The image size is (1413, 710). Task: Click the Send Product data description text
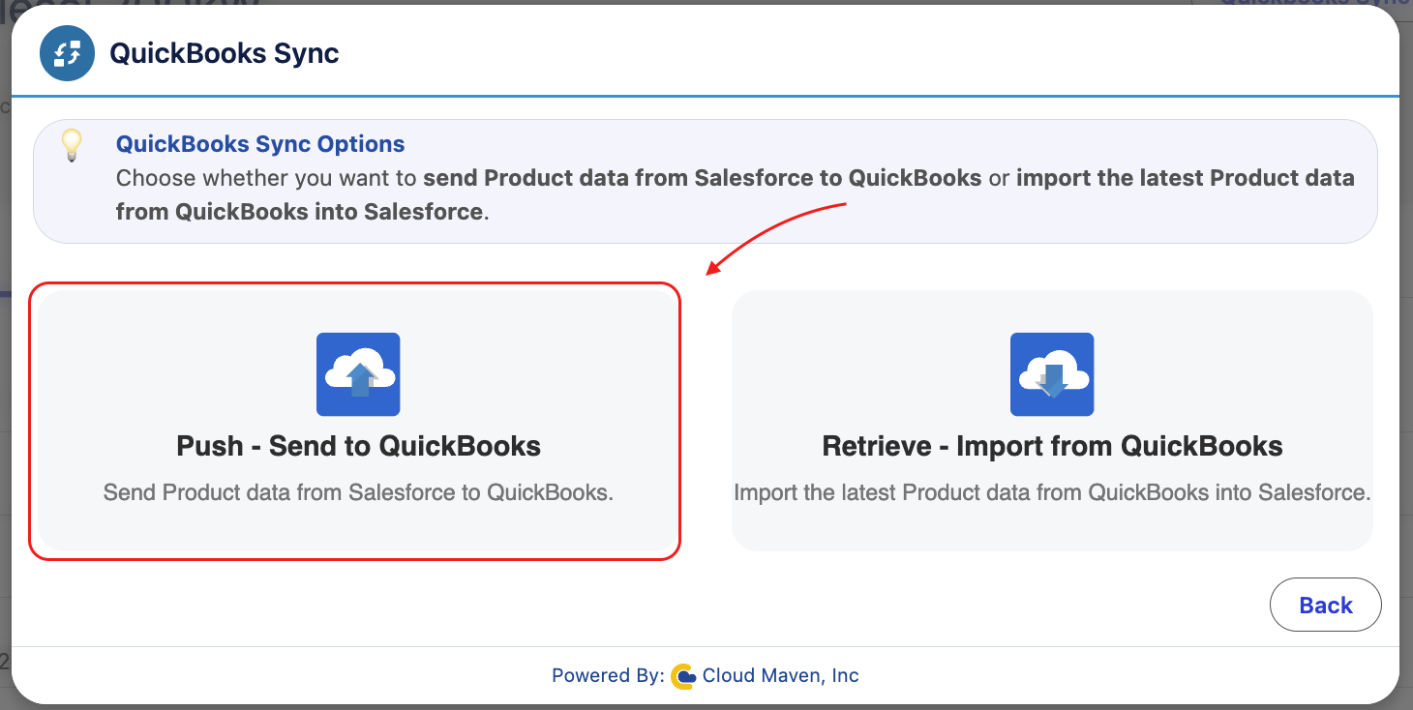tap(358, 492)
